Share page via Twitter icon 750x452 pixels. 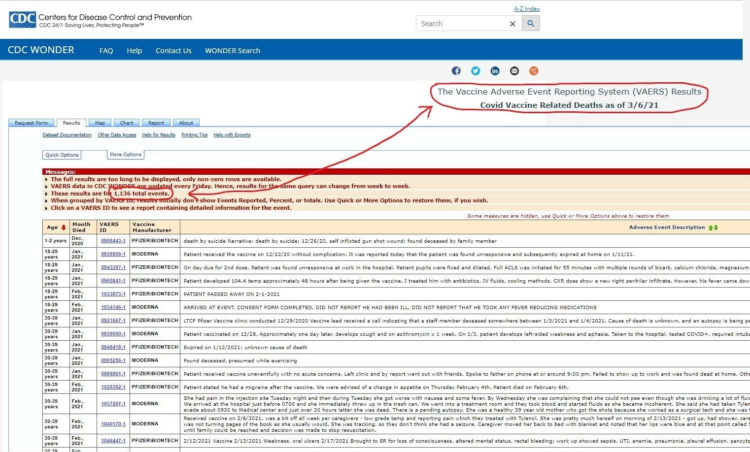(476, 71)
